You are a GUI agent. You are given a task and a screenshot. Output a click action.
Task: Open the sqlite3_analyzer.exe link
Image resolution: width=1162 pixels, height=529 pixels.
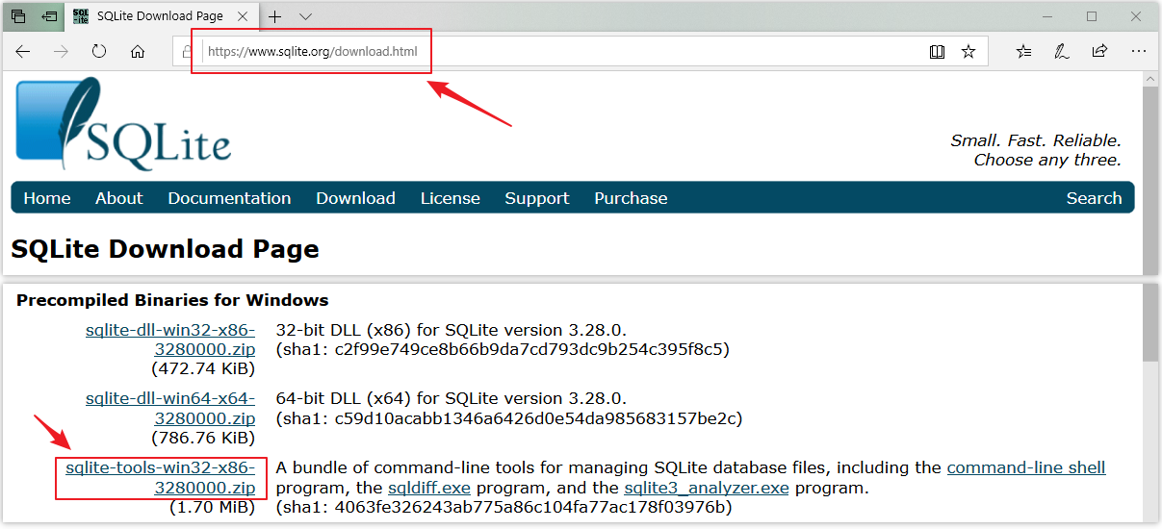coord(707,488)
